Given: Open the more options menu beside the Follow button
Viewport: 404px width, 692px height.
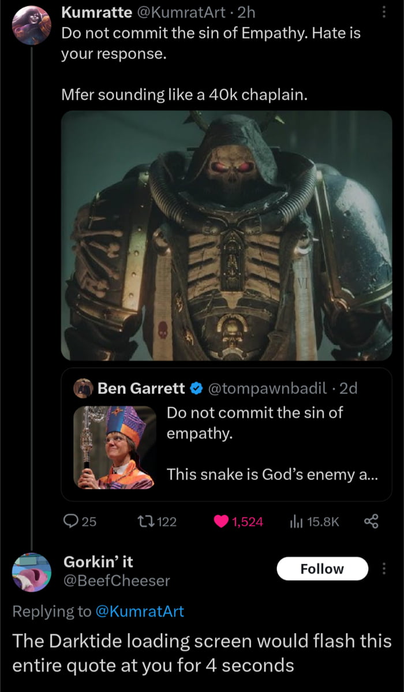Looking at the screenshot, I should [386, 569].
